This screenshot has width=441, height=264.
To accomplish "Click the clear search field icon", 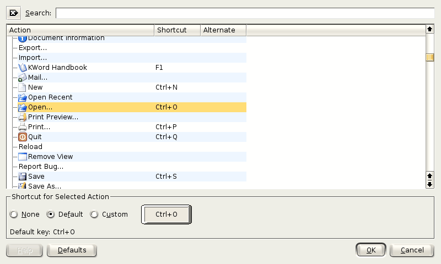I will (x=14, y=13).
